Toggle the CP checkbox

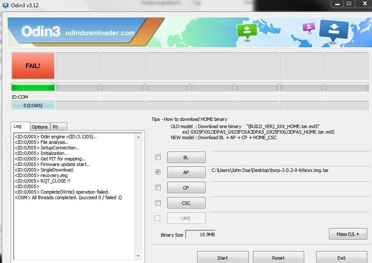point(158,187)
